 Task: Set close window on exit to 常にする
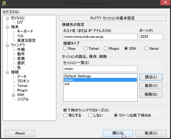[65, 115]
